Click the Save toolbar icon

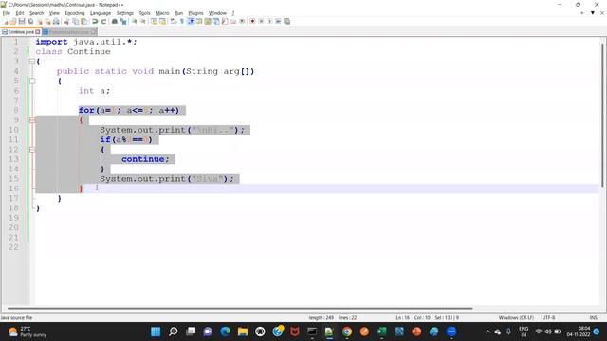(22, 22)
